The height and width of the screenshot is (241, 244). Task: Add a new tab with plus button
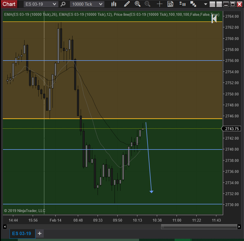[x=39, y=233]
